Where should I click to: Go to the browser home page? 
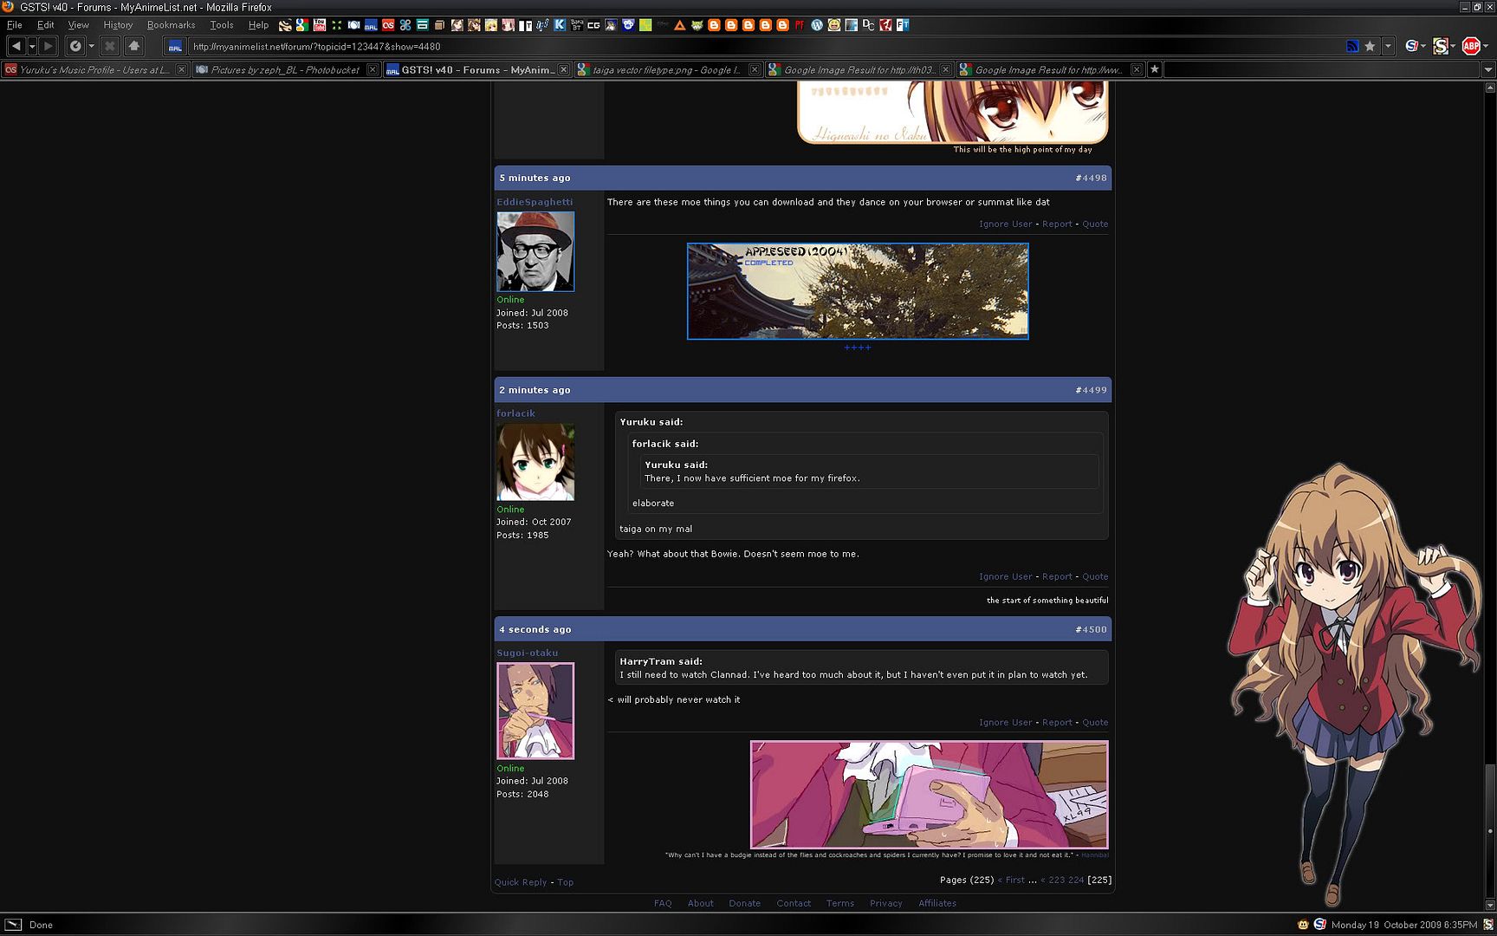coord(134,46)
